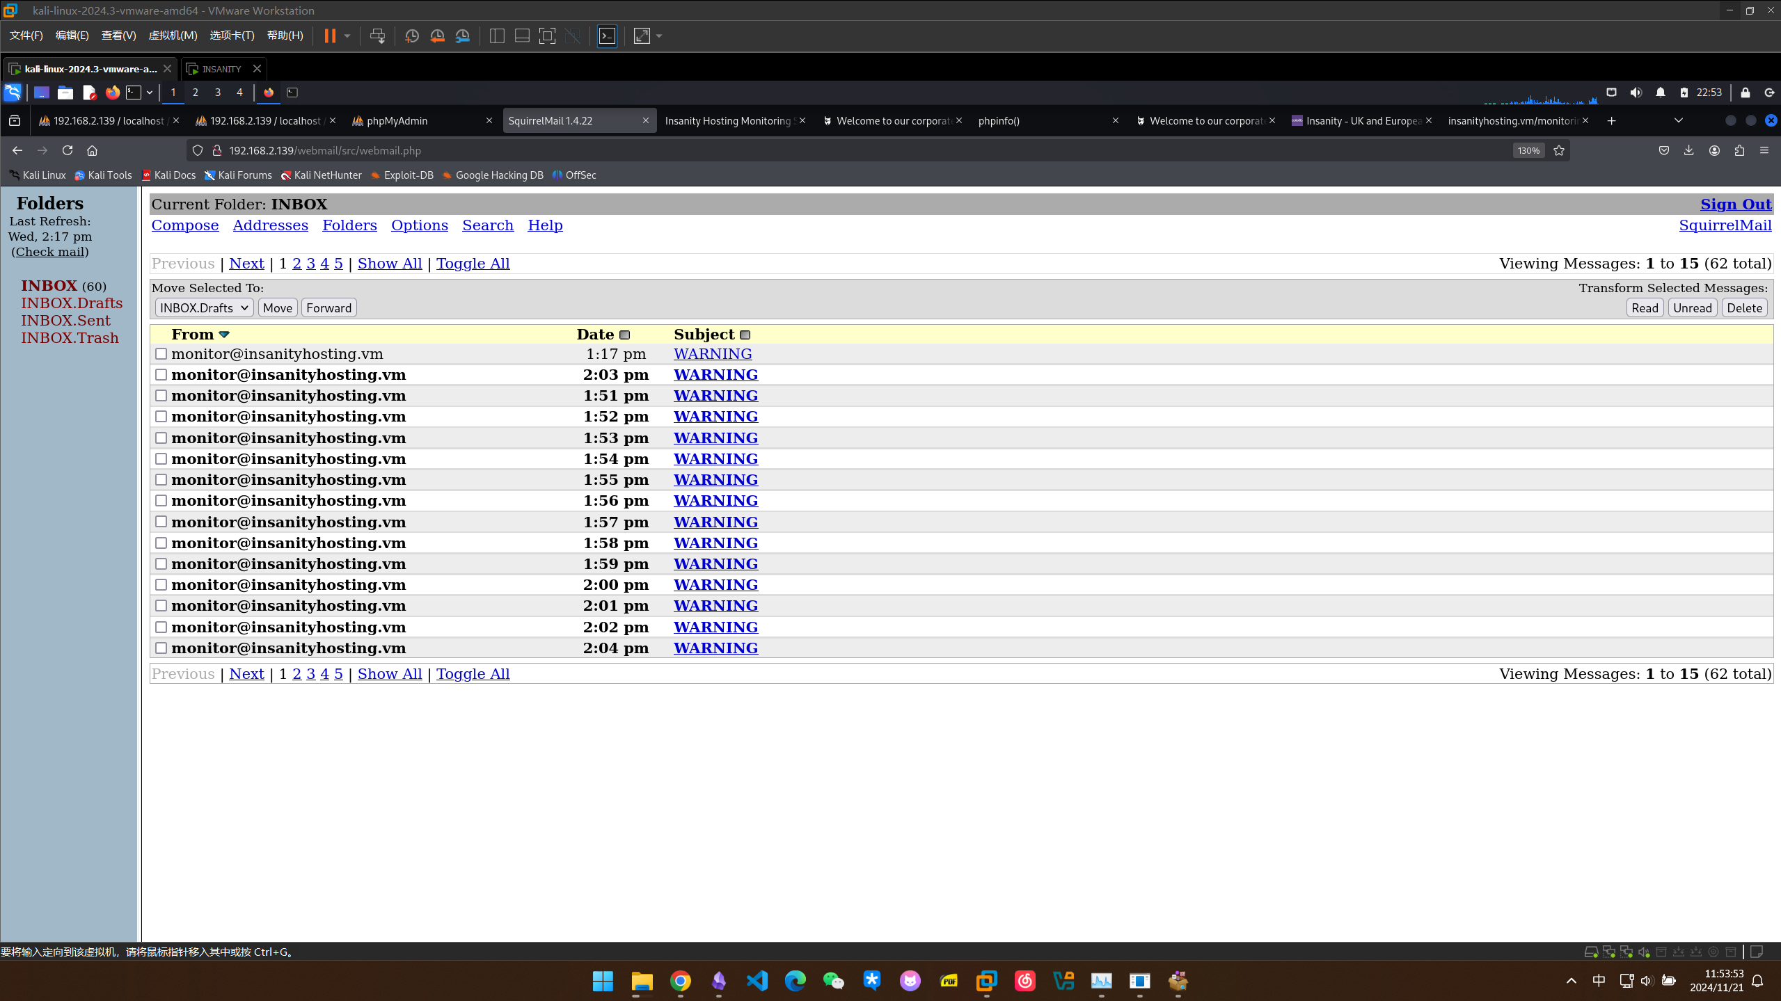Expand the Firefox list all tabs chevron
The height and width of the screenshot is (1001, 1781).
point(1678,121)
